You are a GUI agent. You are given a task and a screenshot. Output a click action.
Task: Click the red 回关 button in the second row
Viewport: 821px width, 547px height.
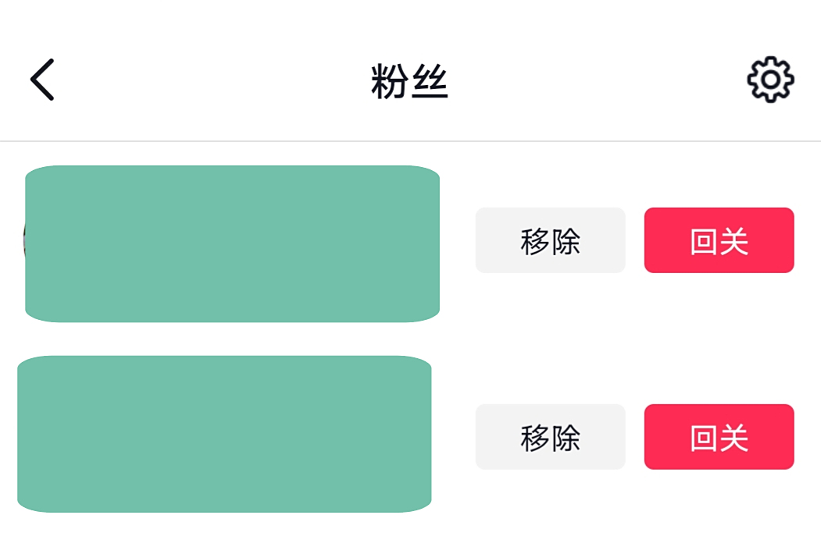coord(719,437)
